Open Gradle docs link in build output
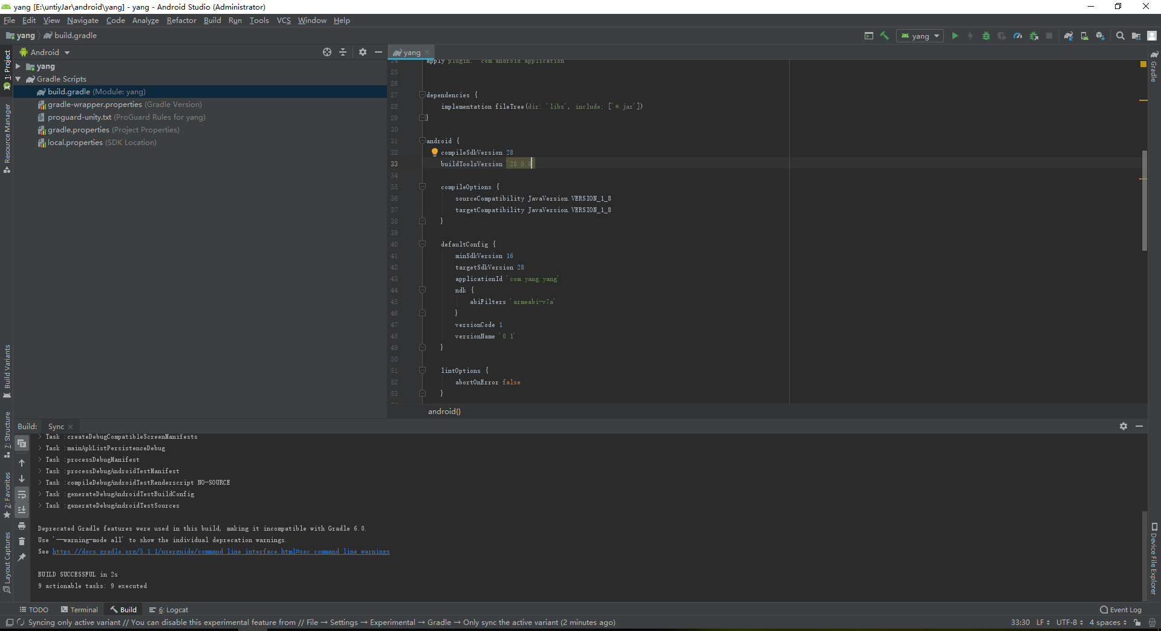1161x631 pixels. coord(221,552)
